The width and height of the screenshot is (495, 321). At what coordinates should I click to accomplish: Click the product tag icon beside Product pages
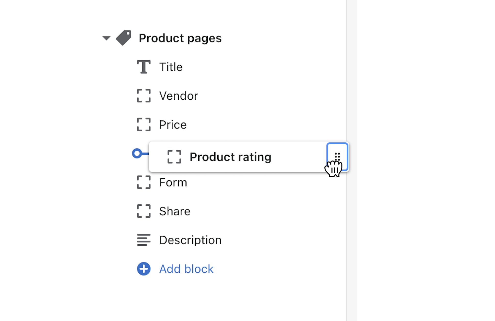(124, 38)
